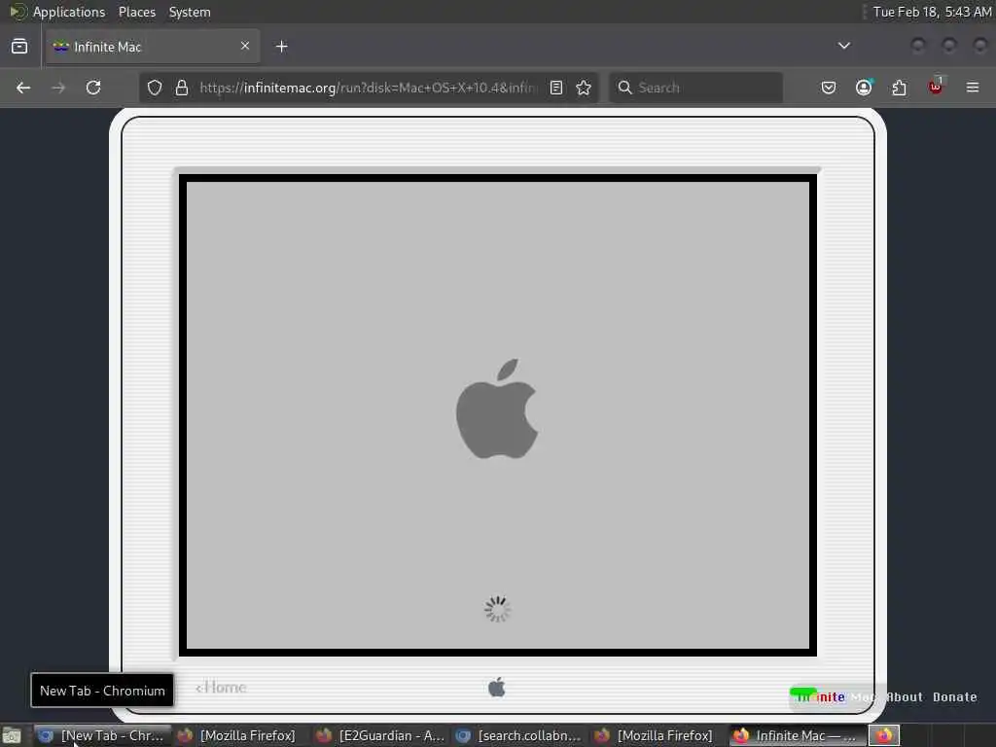Switch to New Tab - Chromium taskbar window
The image size is (996, 747).
101,735
